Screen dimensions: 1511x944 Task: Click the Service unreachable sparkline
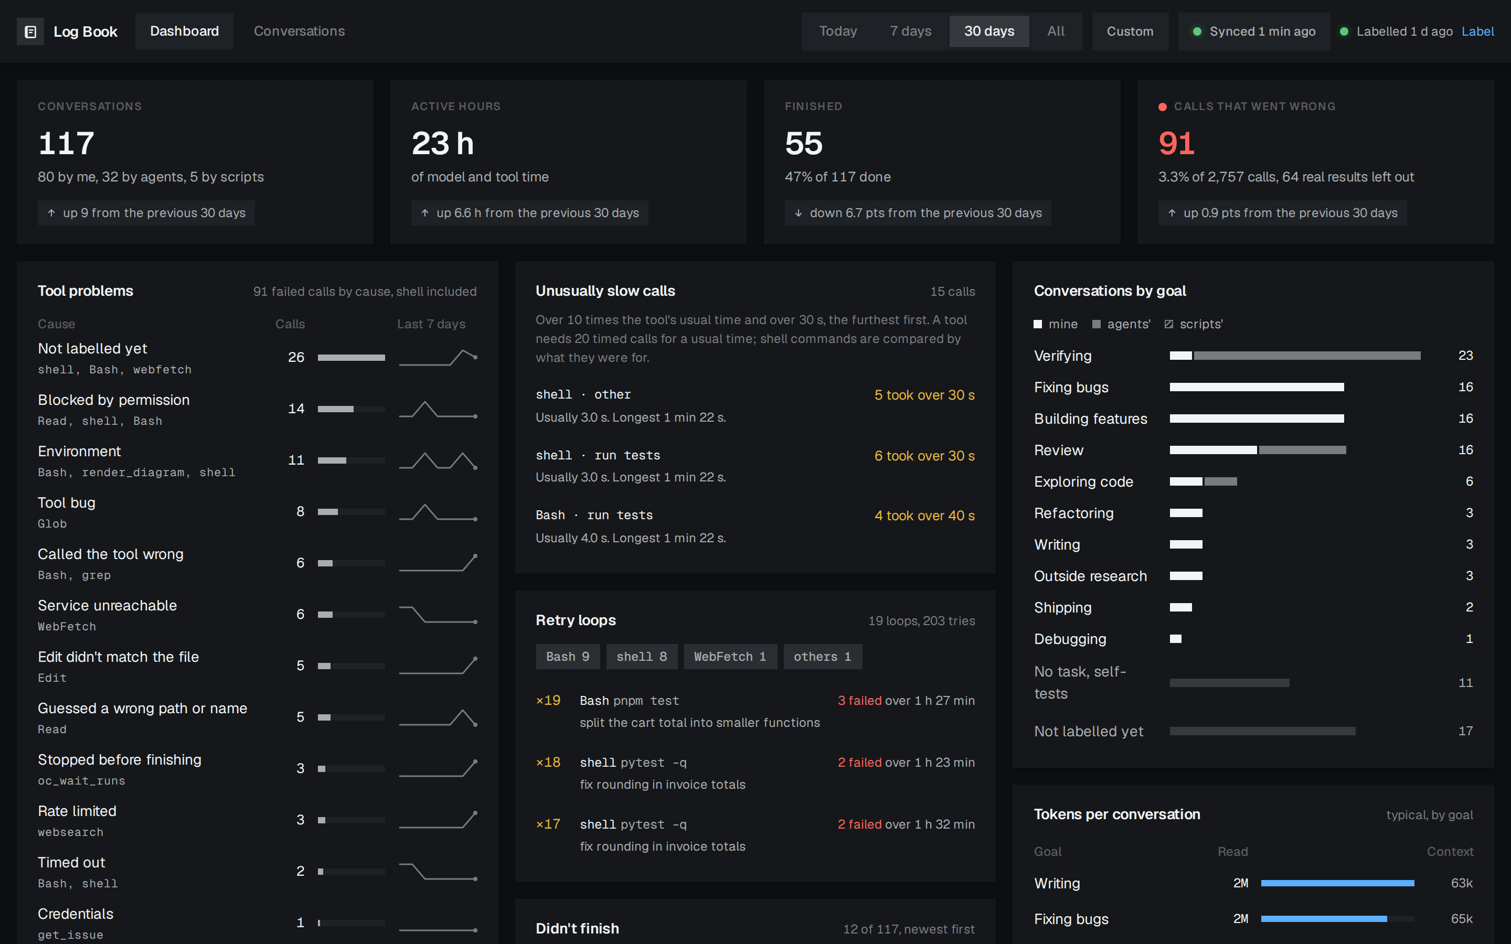coord(438,614)
